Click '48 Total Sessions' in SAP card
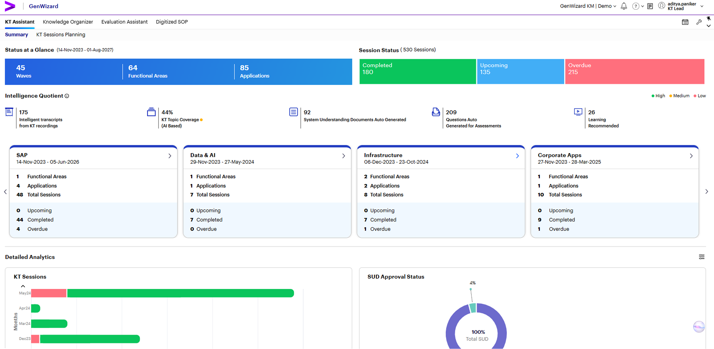 [39, 195]
